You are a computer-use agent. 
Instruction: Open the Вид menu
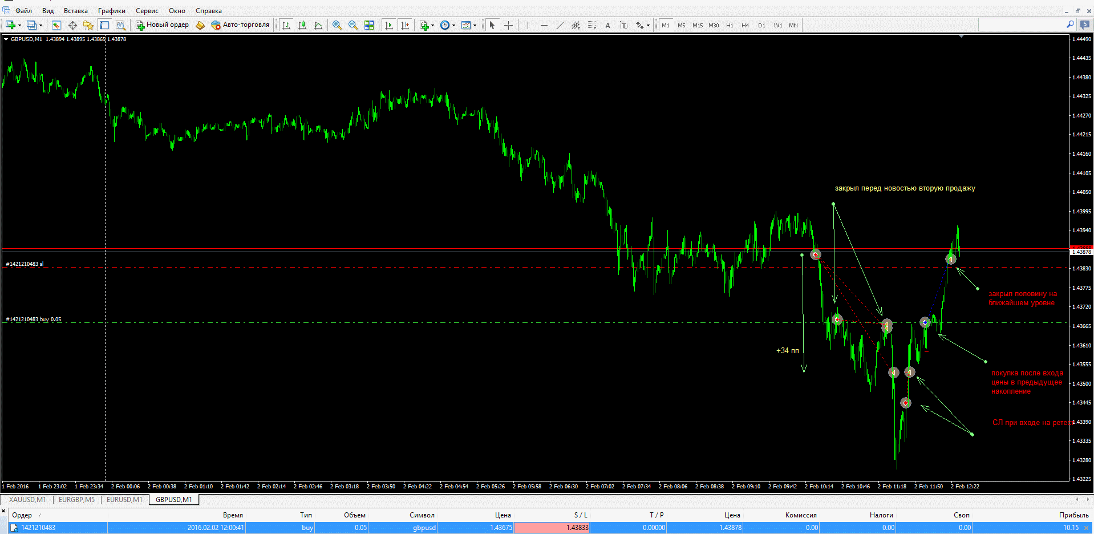(48, 11)
